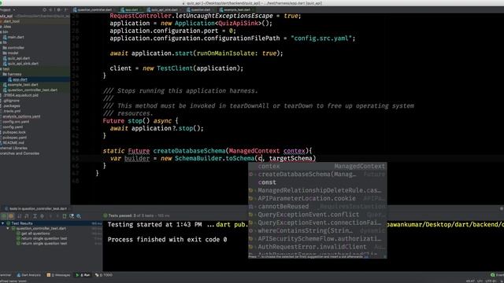
Task: Select question_controller_test.dart in project tree
Action: pyautogui.click(x=32, y=90)
